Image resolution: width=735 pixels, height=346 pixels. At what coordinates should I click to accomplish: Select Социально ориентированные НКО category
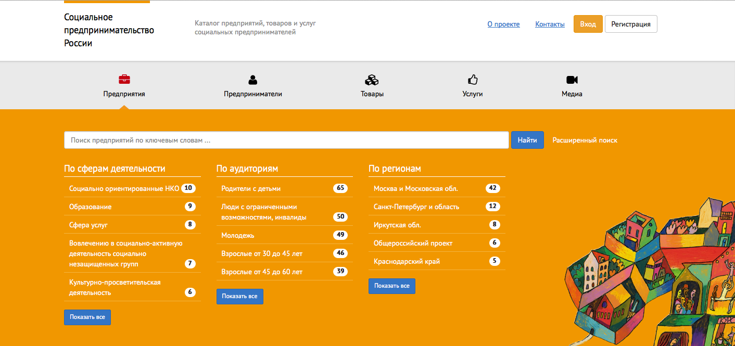point(132,188)
